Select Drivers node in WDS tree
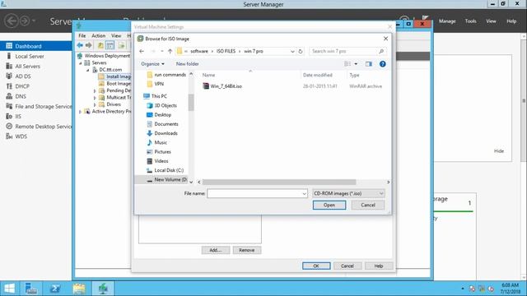Screen dimensions: 527x296 114,104
